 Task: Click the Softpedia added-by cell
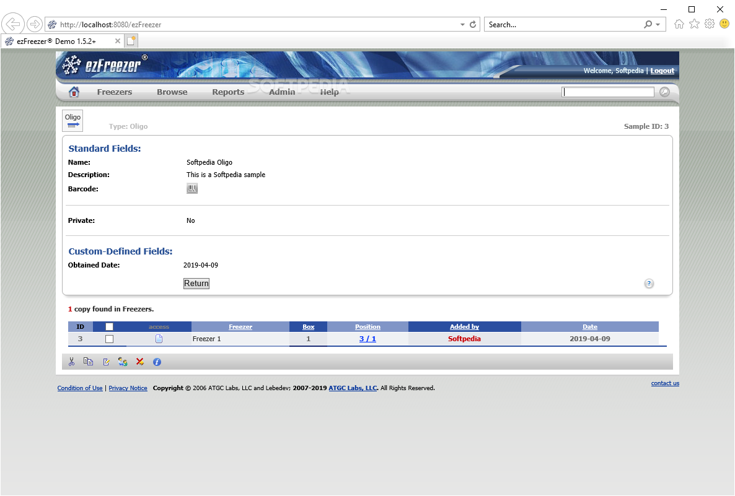point(465,339)
